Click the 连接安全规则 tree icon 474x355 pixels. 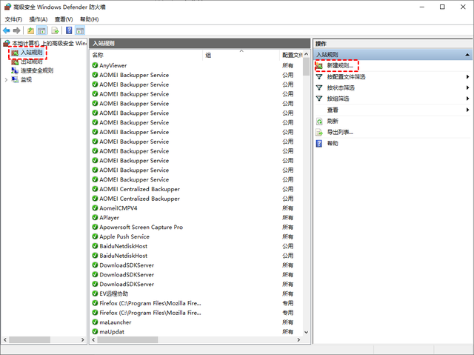coord(15,70)
